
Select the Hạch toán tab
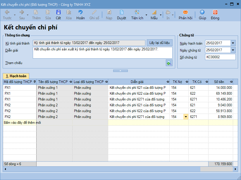[x=16, y=76]
